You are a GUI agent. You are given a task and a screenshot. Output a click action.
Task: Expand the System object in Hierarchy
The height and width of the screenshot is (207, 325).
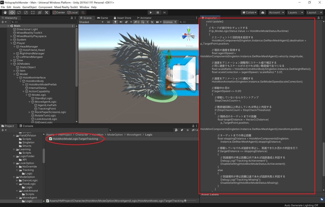point(11,40)
